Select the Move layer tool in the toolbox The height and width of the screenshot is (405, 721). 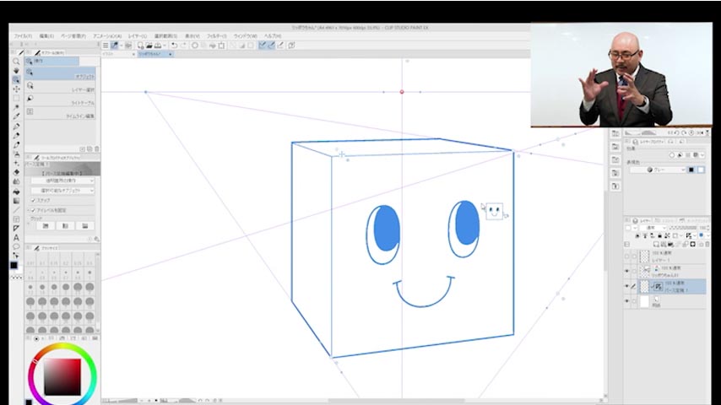pos(17,89)
